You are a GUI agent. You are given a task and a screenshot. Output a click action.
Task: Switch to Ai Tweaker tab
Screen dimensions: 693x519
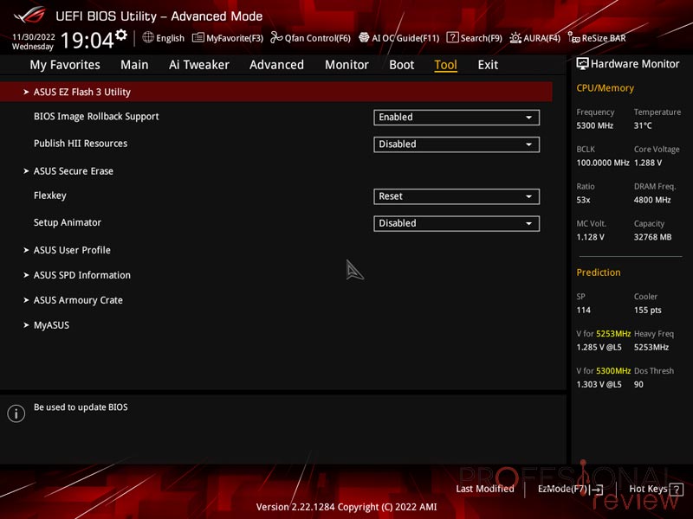point(199,65)
